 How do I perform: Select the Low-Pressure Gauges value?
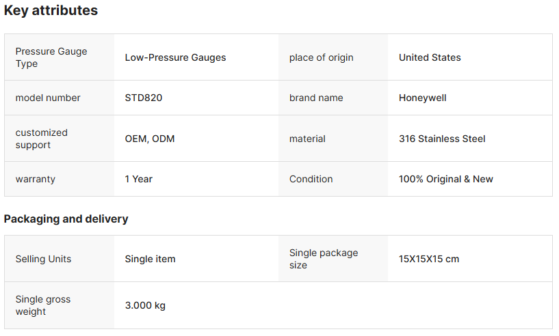click(x=175, y=57)
